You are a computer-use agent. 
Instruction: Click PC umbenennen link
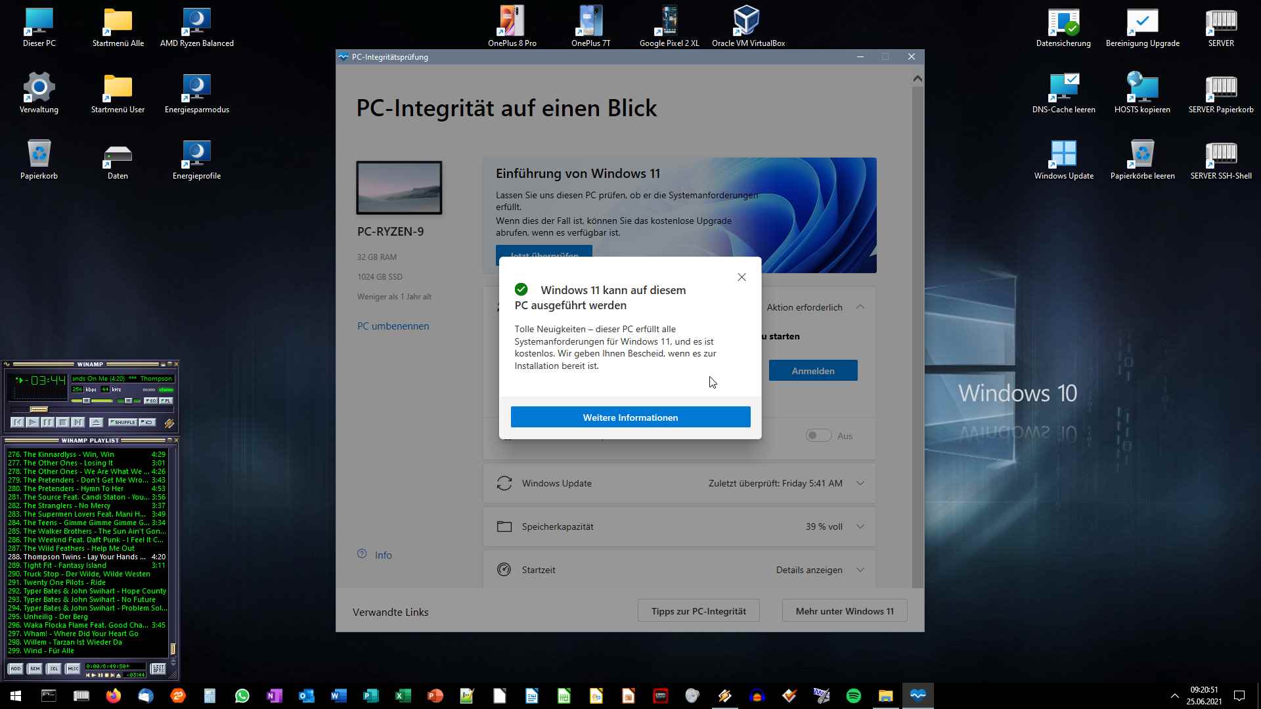coord(393,326)
